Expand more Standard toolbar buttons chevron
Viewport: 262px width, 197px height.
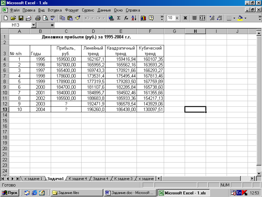(162, 18)
